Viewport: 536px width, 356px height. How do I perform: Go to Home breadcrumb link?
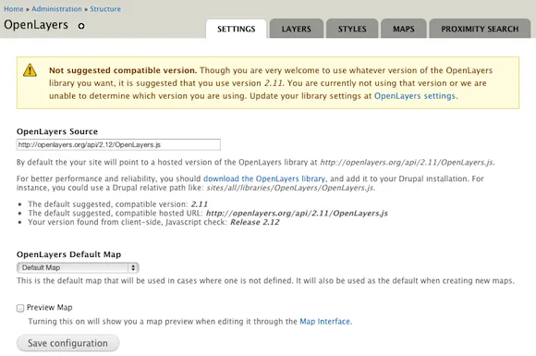pos(13,9)
